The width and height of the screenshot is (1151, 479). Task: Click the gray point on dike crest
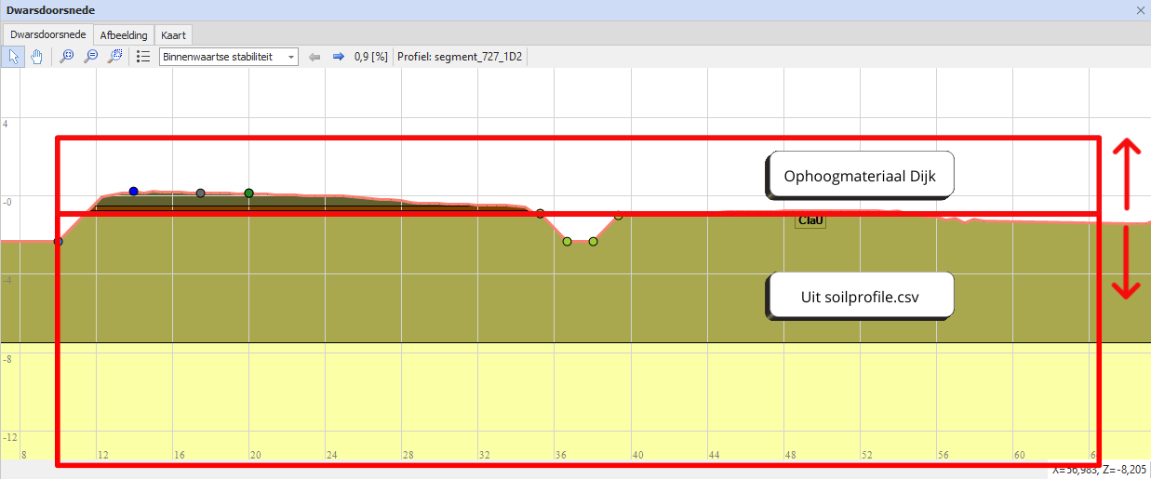tap(201, 193)
